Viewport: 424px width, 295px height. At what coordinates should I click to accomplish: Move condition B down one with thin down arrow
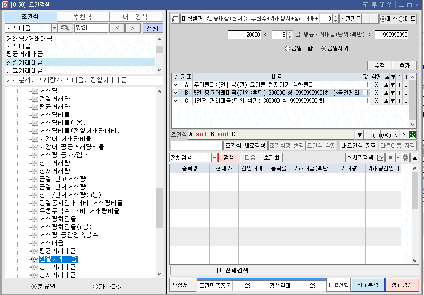pos(406,93)
